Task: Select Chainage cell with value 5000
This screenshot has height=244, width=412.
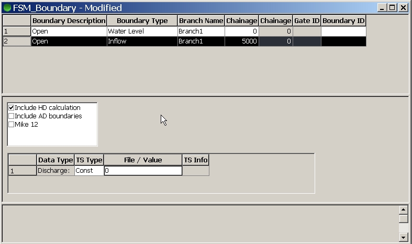Action: pyautogui.click(x=241, y=41)
